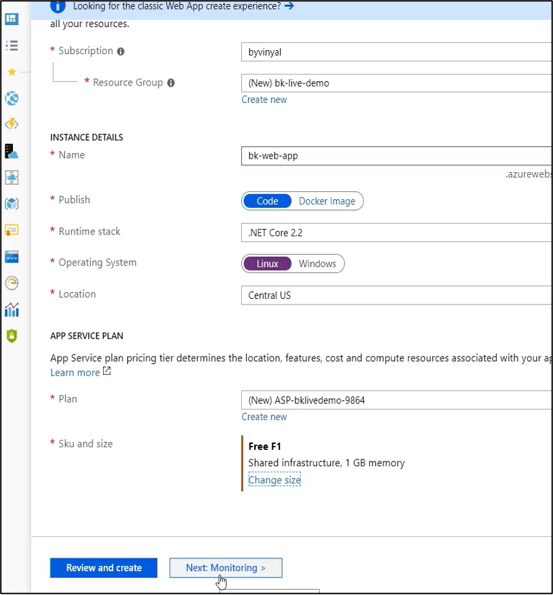553x595 pixels.
Task: Open the Subscription dropdown
Action: tap(396, 52)
